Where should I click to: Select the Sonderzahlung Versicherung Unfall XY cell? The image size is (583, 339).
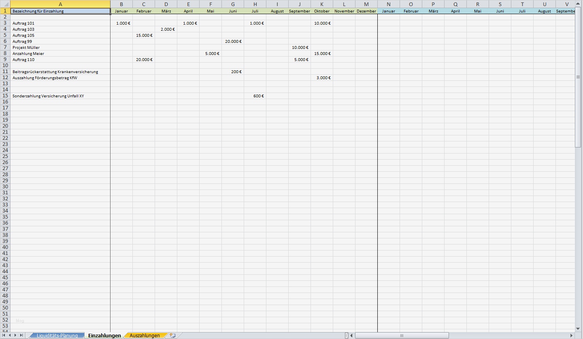[60, 96]
